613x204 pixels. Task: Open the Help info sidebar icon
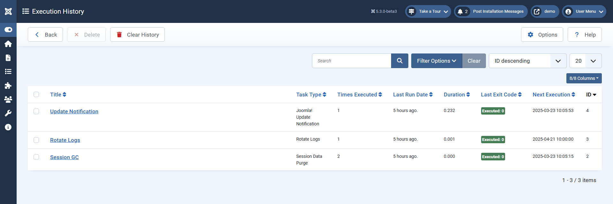[x=8, y=127]
